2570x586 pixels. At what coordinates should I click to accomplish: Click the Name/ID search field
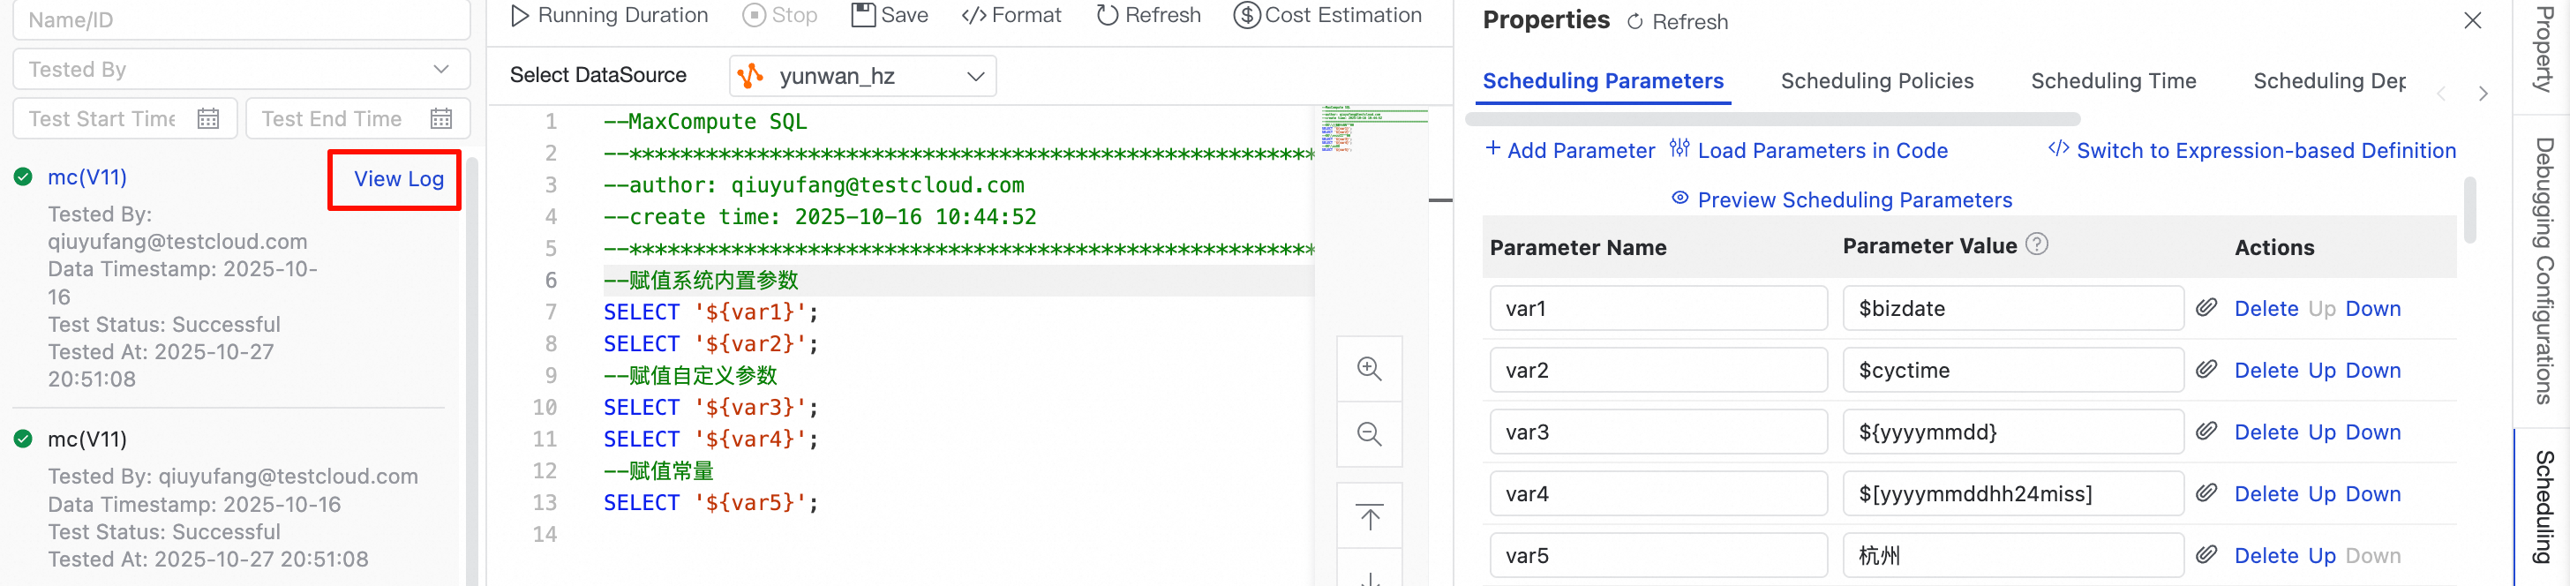click(x=240, y=20)
